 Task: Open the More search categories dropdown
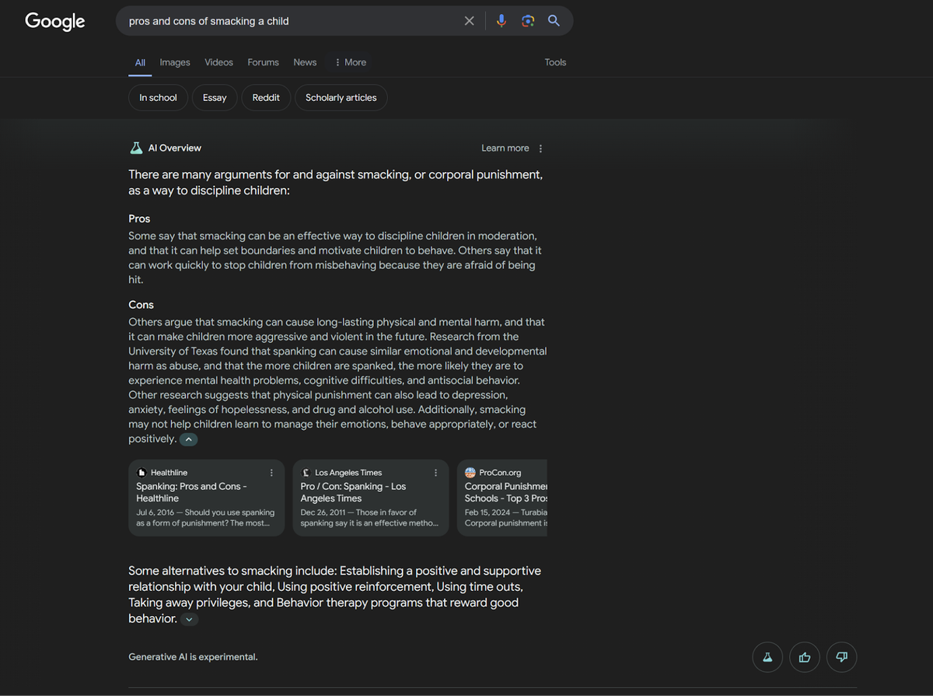pos(350,62)
